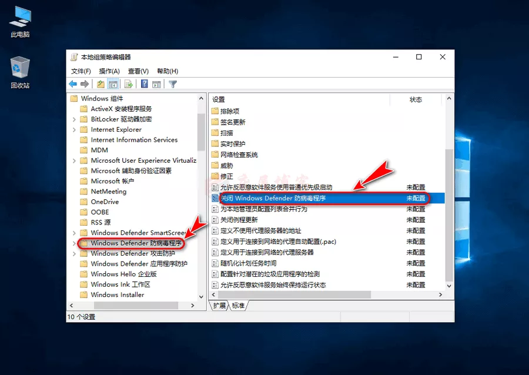The width and height of the screenshot is (529, 375).
Task: Open the 操作(A) menu
Action: point(109,71)
